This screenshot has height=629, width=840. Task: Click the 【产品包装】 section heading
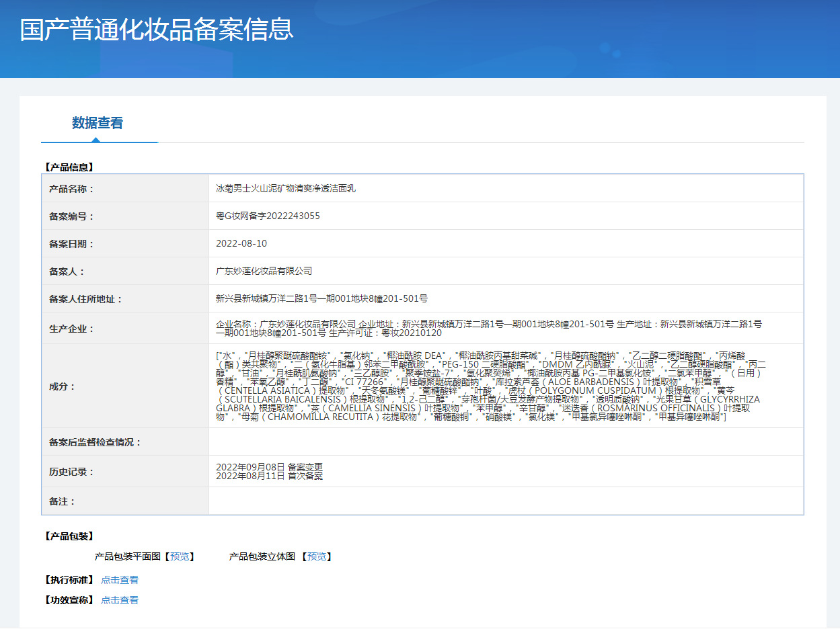pos(68,536)
